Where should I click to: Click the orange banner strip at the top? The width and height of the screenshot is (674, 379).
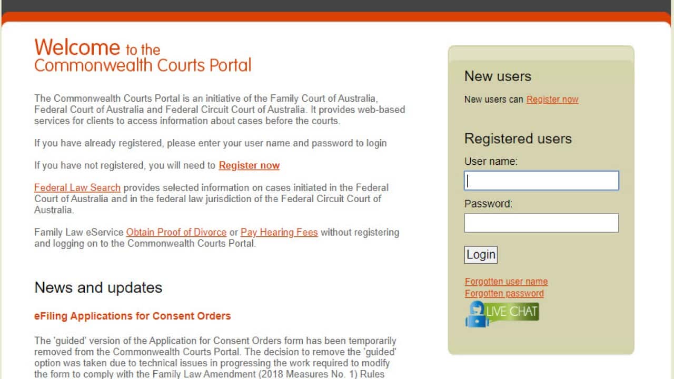[x=337, y=17]
